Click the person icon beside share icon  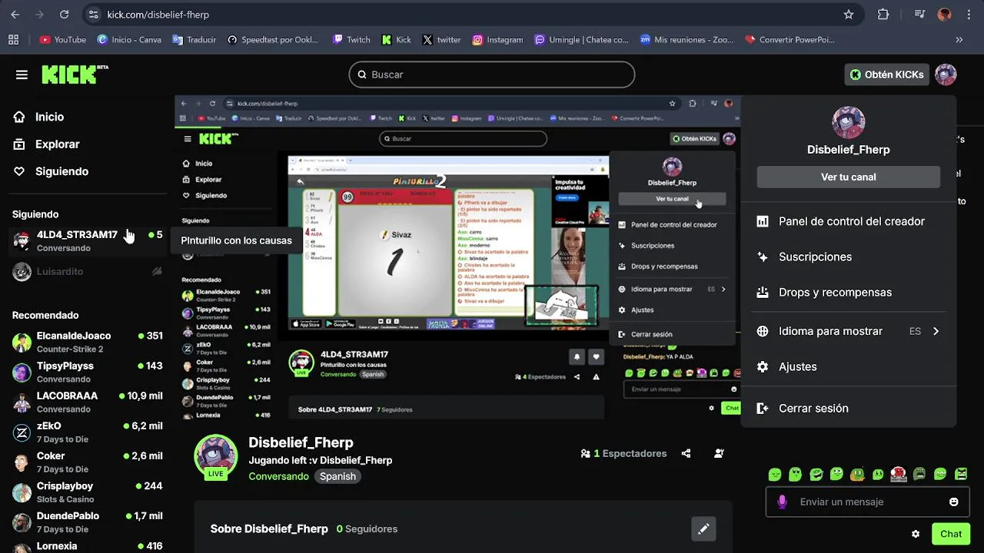(719, 453)
